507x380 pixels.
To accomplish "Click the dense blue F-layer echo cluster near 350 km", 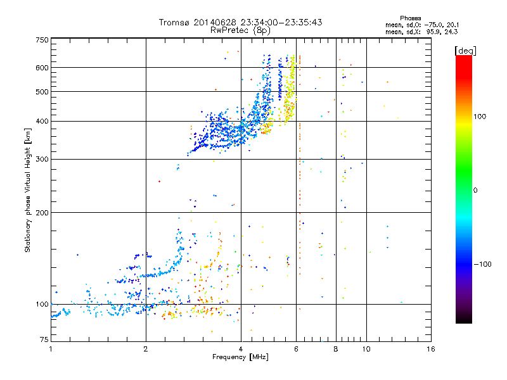I will (226, 131).
